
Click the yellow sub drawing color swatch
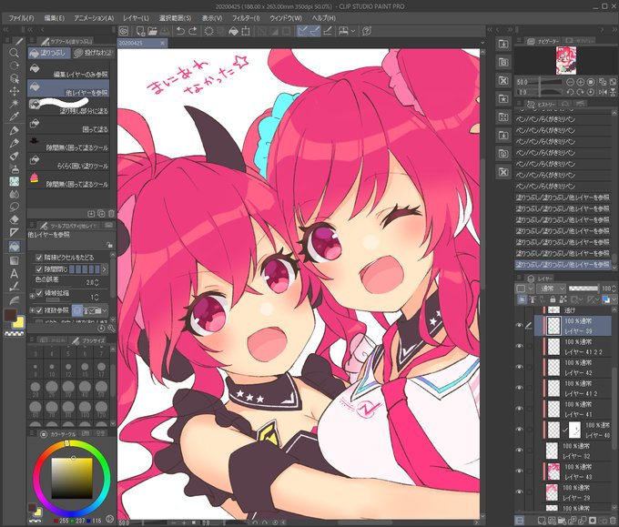tap(18, 322)
